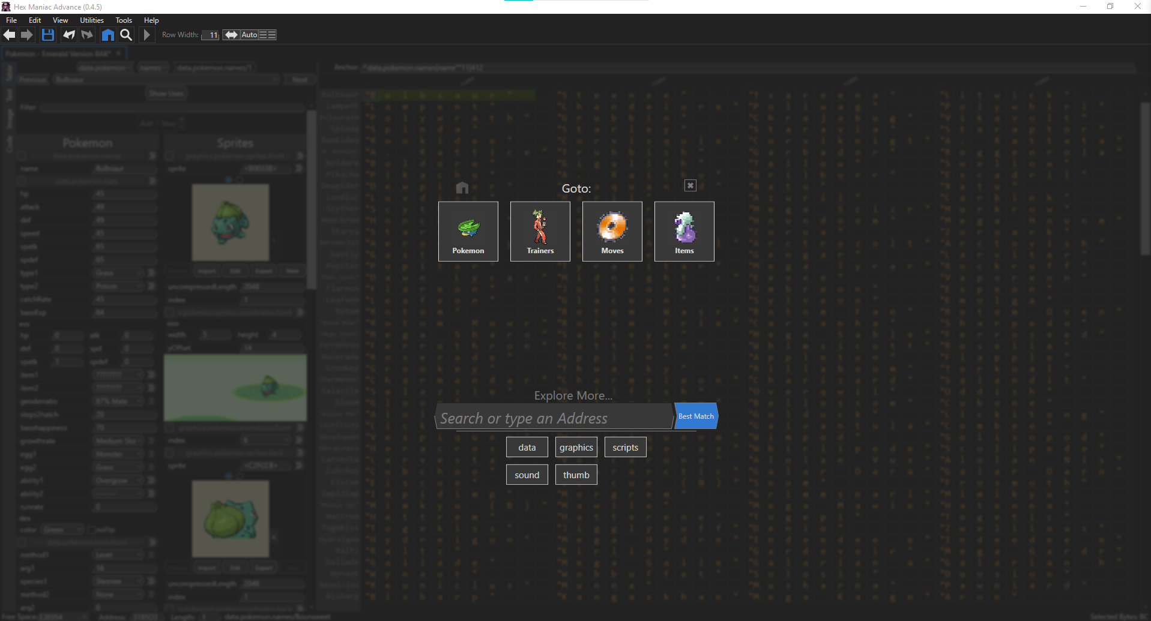Redo with the greyed curved arrow icon
The height and width of the screenshot is (621, 1151).
(x=88, y=35)
